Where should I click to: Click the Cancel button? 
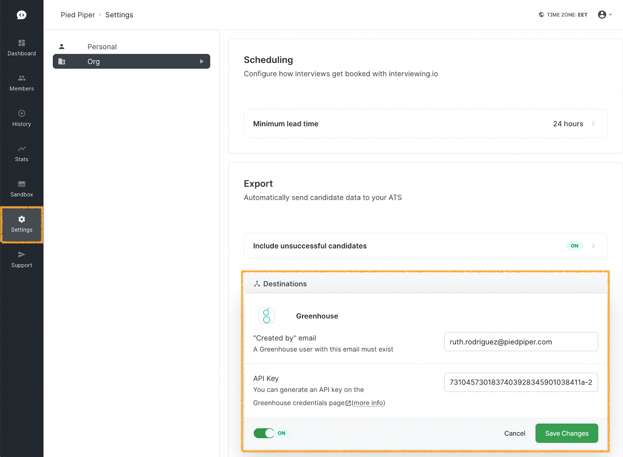(515, 433)
